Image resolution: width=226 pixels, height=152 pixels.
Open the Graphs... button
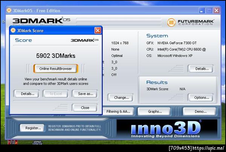(154, 111)
